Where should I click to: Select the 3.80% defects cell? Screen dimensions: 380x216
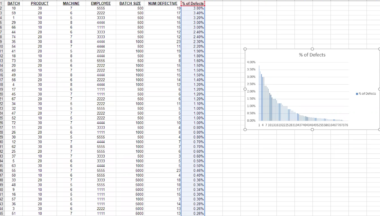click(x=193, y=8)
